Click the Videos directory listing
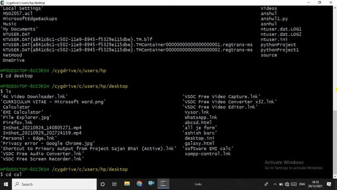 269,8
